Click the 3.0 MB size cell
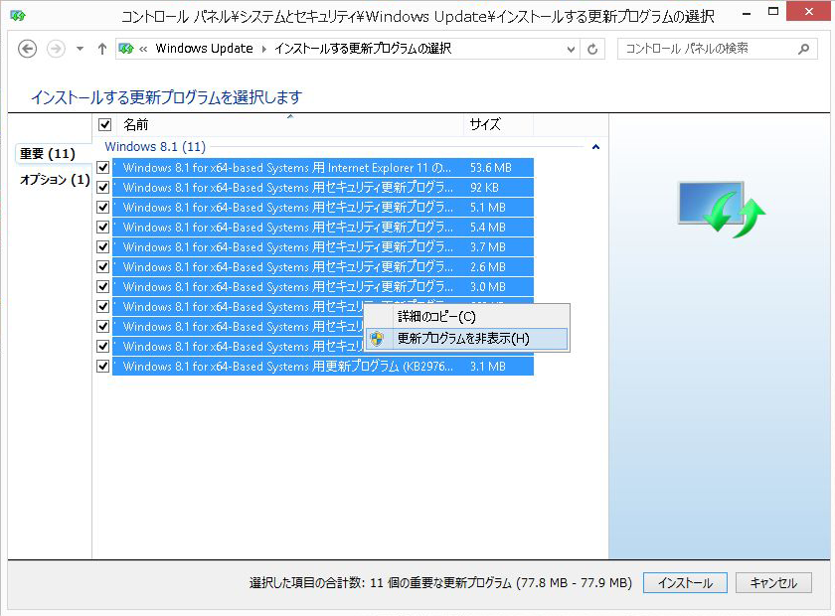Screen dimensions: 835x616 [488, 287]
